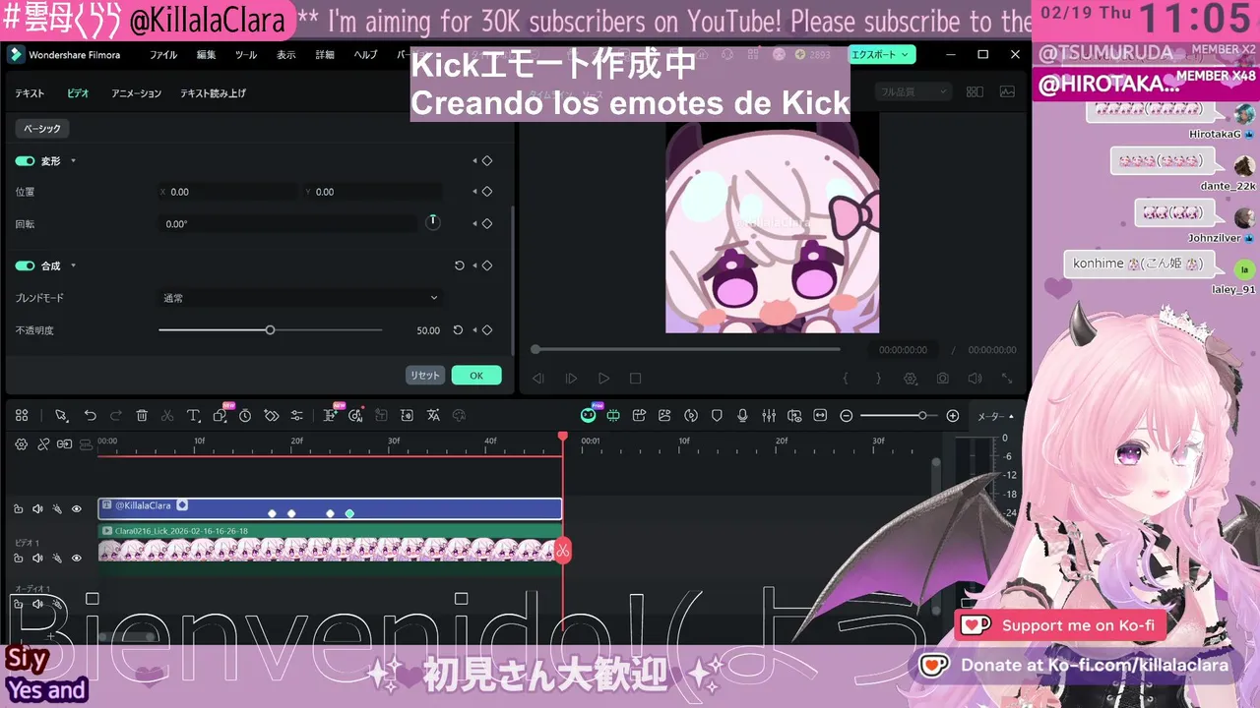1260x708 pixels.
Task: Mute the オーディオ 1 track speaker
Action: pyautogui.click(x=37, y=604)
